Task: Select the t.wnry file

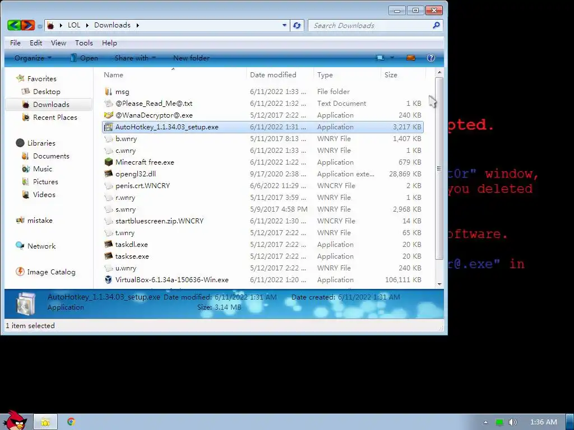Action: 125,232
